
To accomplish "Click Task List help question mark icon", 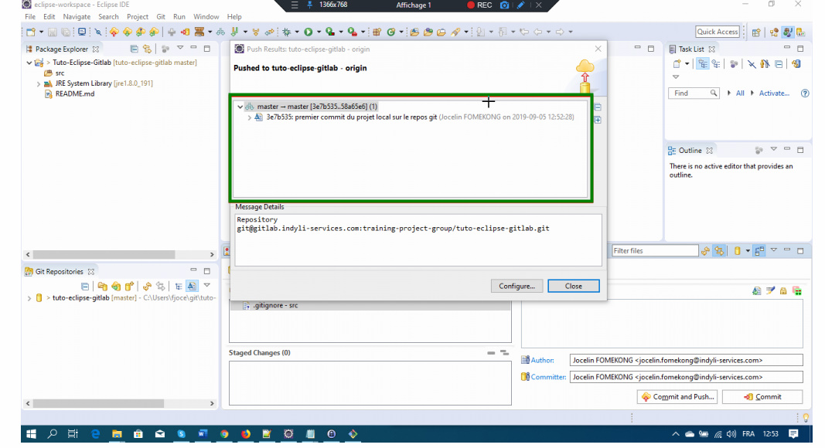I will [805, 93].
